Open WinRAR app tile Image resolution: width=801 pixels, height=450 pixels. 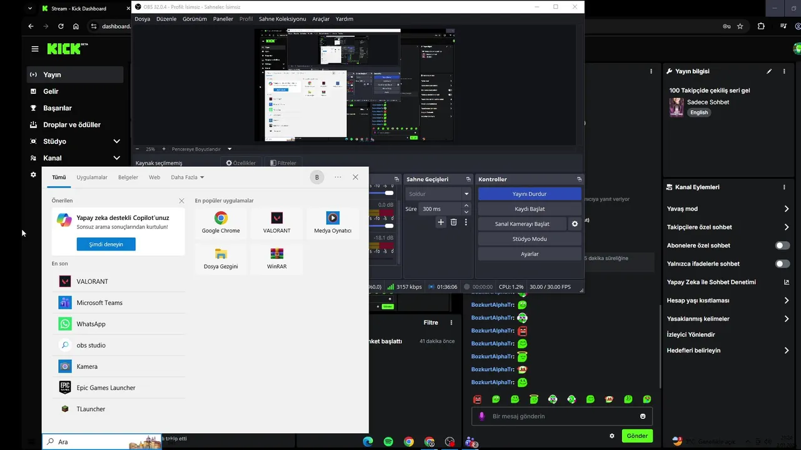tap(277, 259)
